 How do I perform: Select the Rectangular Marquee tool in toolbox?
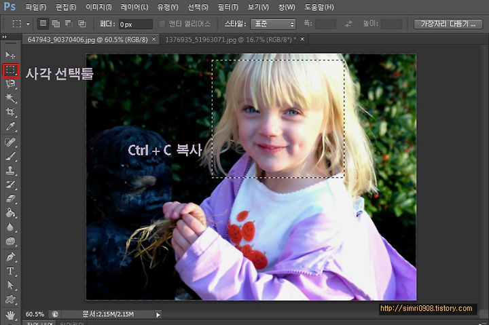coord(11,71)
